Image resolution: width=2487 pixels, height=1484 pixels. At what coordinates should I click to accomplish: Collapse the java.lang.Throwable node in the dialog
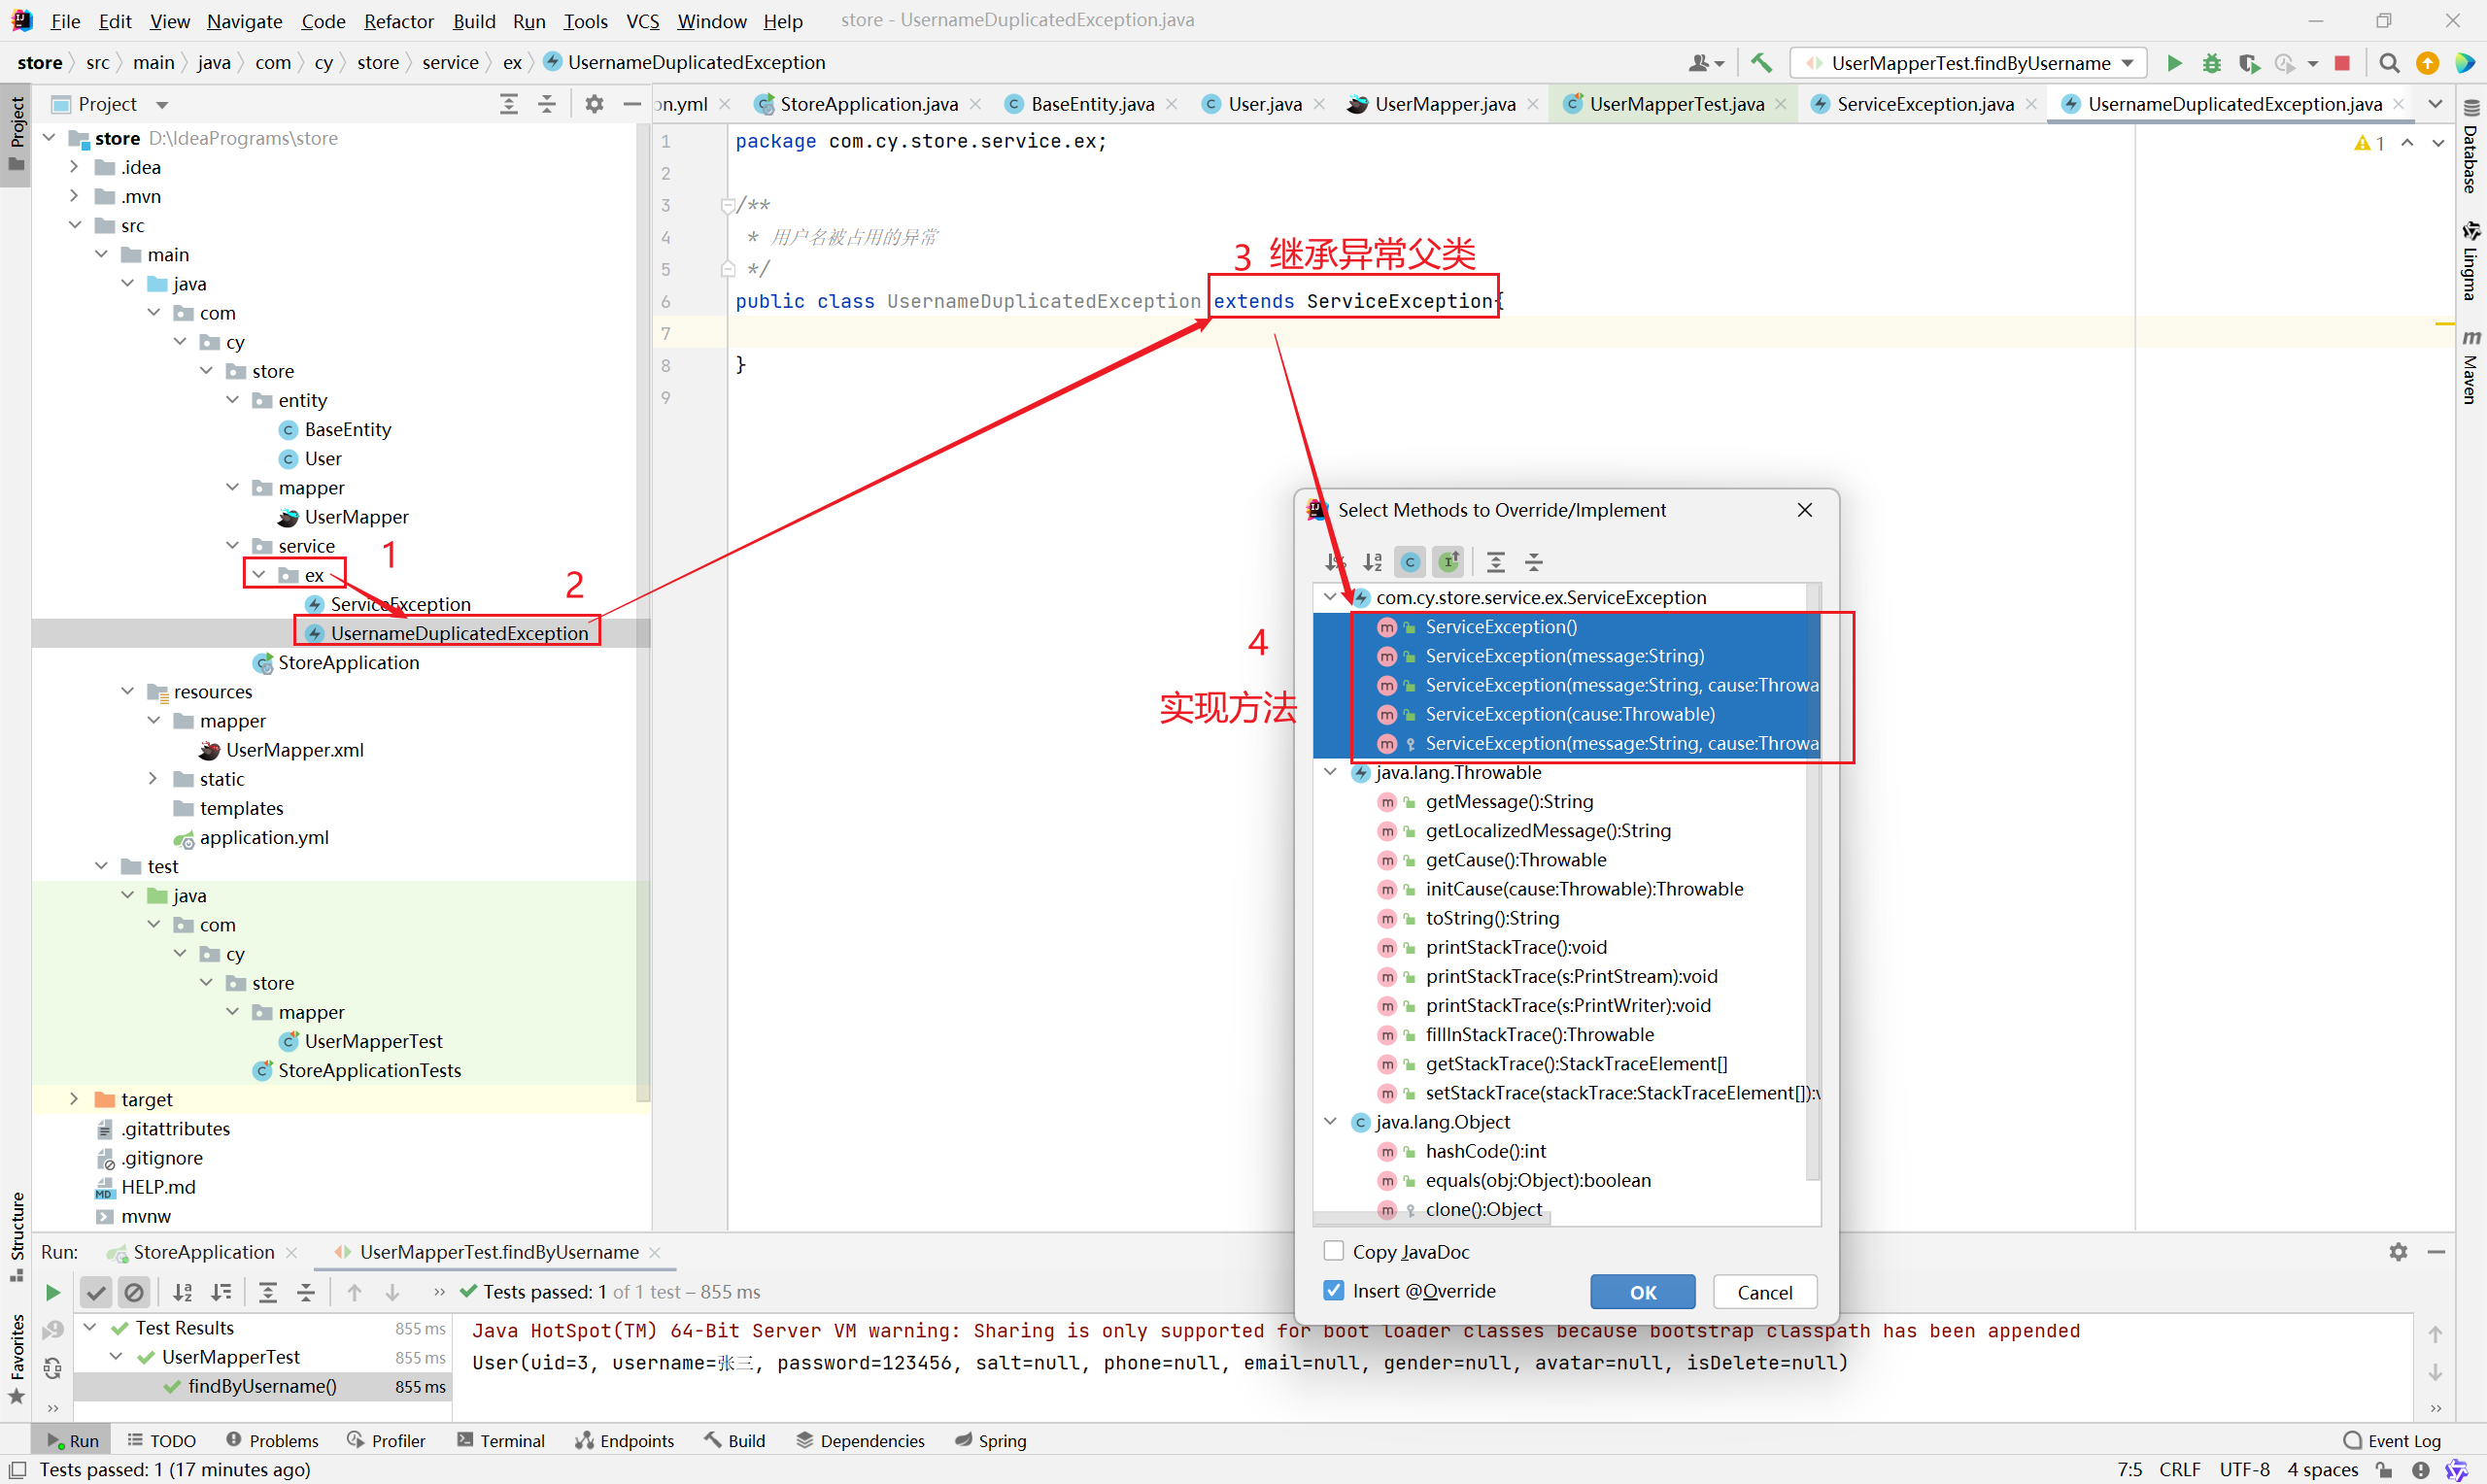pyautogui.click(x=1330, y=772)
